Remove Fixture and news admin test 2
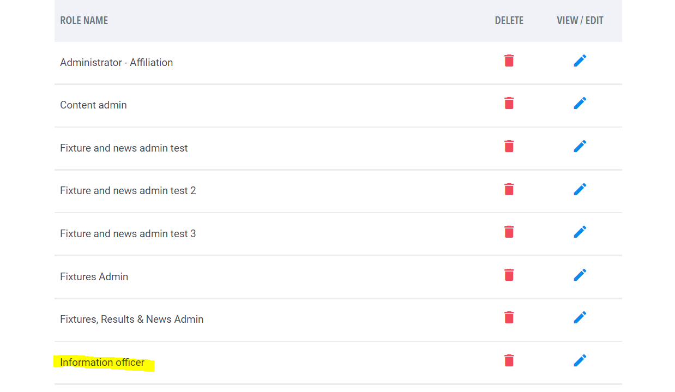This screenshot has height=392, width=675. point(509,189)
